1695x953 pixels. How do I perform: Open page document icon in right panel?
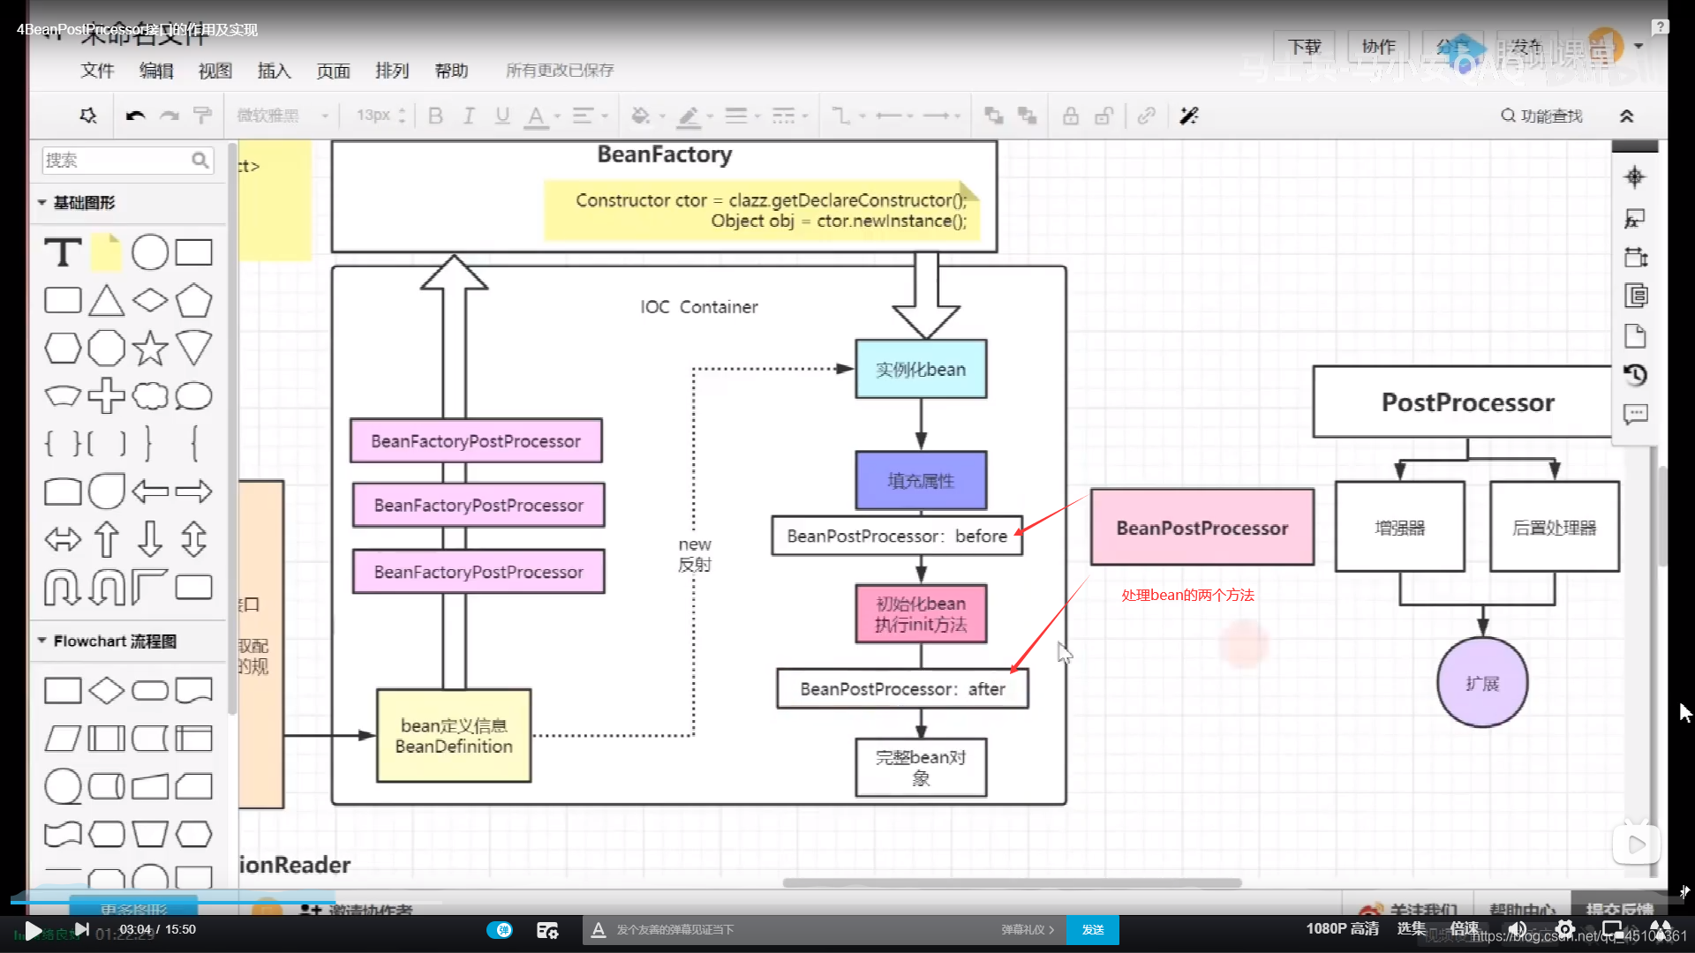(x=1635, y=336)
